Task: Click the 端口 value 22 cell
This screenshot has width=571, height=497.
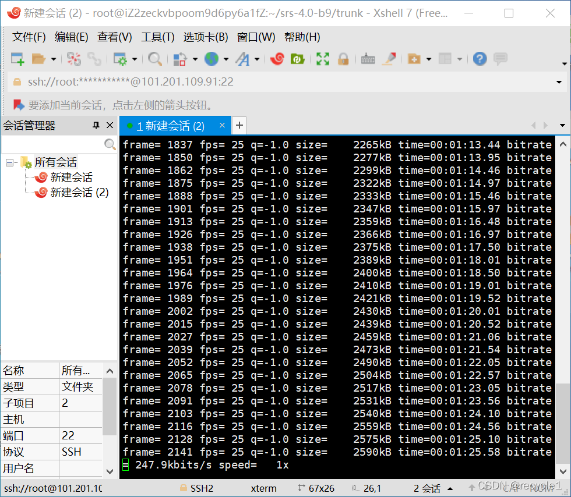Action: (80, 435)
